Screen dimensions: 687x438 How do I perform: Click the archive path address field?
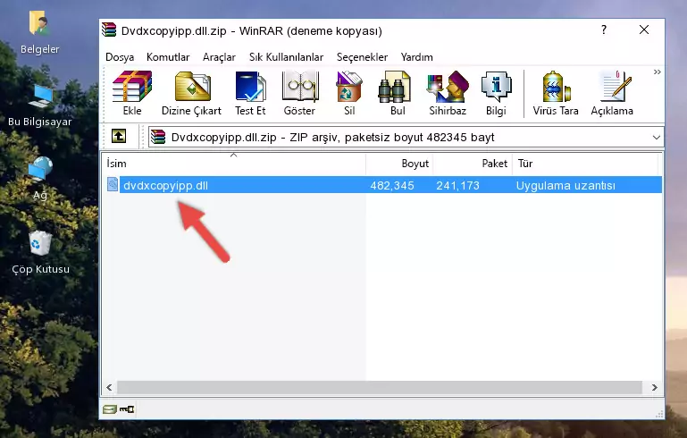[406, 138]
